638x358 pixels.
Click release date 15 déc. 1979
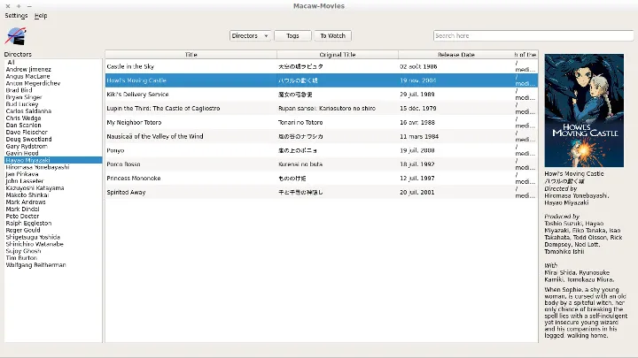[418, 109]
